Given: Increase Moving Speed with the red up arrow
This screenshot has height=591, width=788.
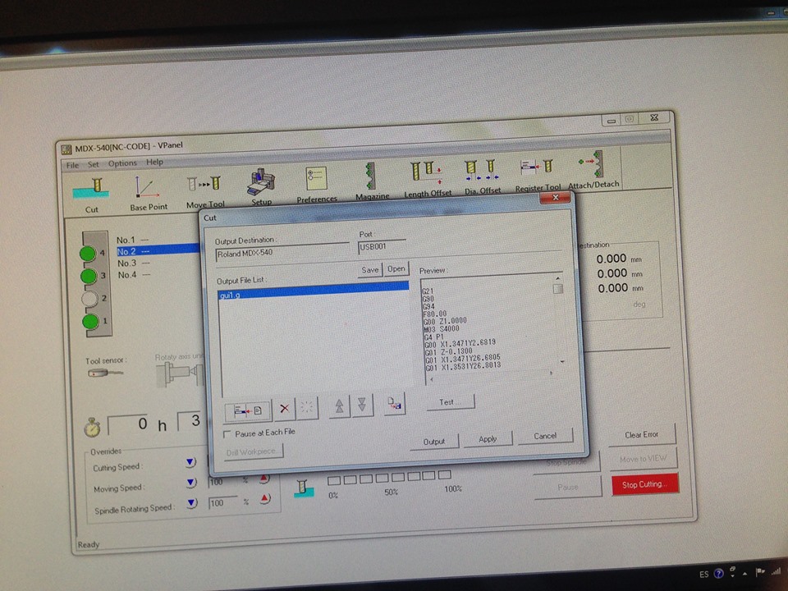Looking at the screenshot, I should click(x=265, y=479).
